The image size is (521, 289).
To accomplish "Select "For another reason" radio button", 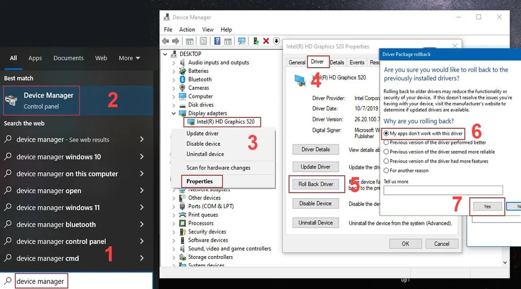I will (x=386, y=170).
